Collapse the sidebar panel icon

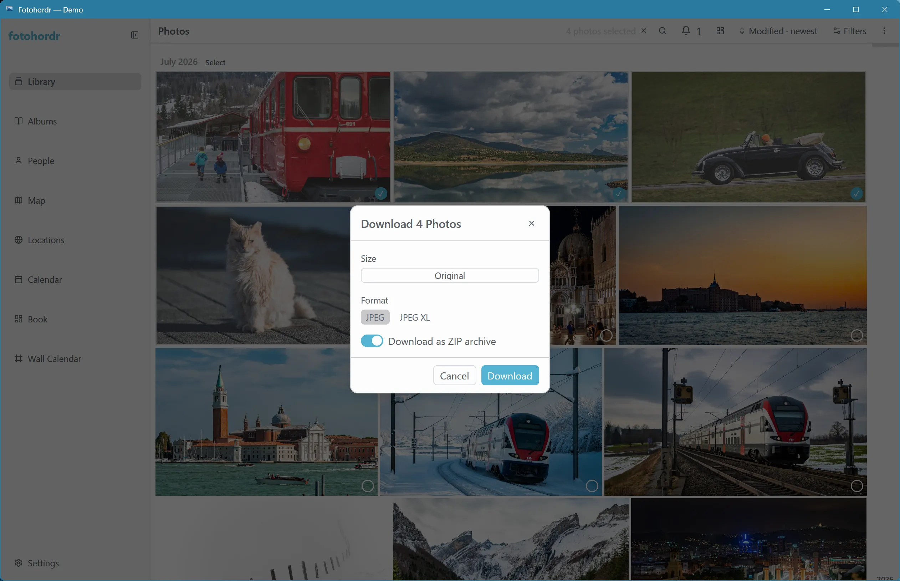tap(135, 35)
